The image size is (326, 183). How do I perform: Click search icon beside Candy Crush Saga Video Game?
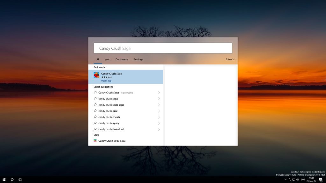[x=95, y=92]
